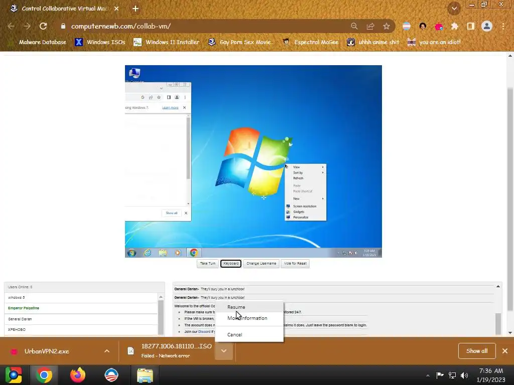Open Chrome from the host taskbar
This screenshot has width=514, height=385.
click(x=44, y=375)
